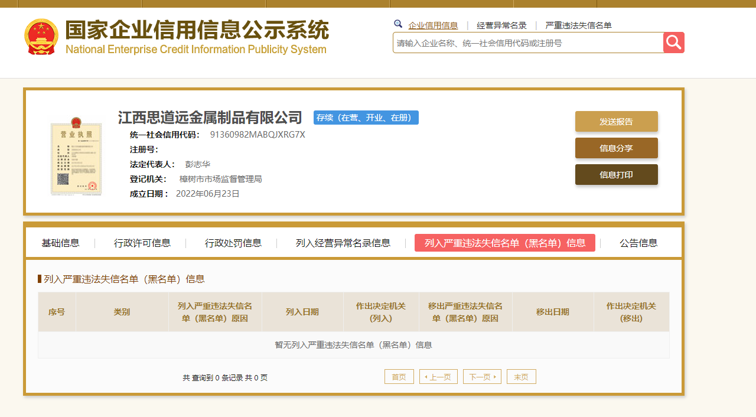Viewport: 756px width, 417px height.
Task: Click legal representative name 彭志华
Action: [198, 164]
